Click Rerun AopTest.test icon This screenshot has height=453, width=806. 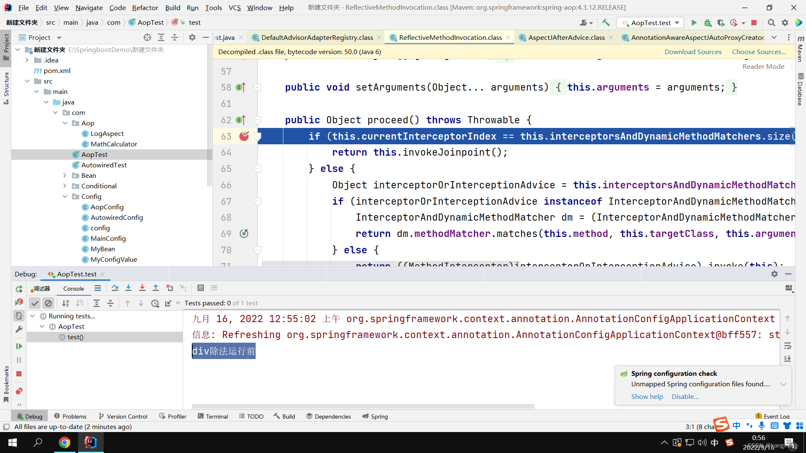(x=19, y=289)
